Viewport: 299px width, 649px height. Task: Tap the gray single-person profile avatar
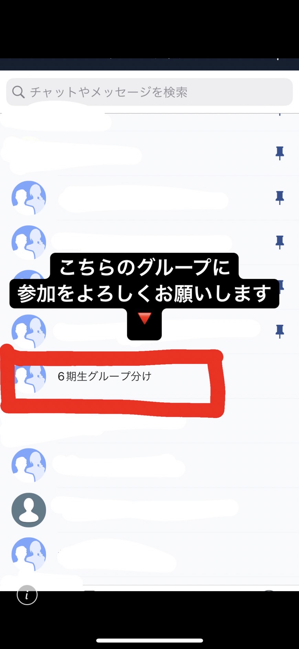(29, 510)
